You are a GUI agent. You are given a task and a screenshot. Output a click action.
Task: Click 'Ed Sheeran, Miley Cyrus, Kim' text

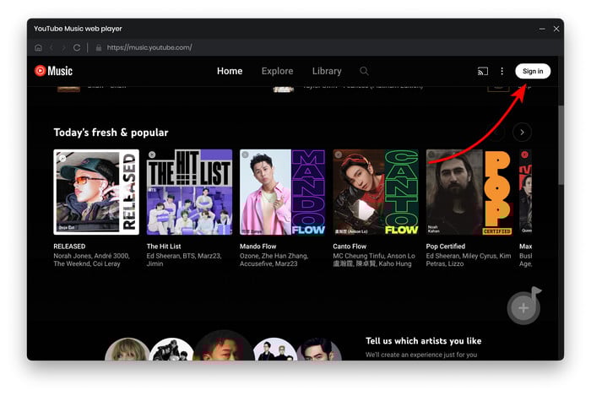(469, 256)
